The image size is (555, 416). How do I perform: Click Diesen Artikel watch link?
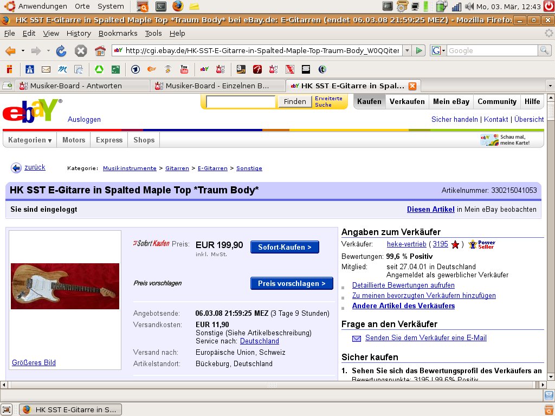431,210
